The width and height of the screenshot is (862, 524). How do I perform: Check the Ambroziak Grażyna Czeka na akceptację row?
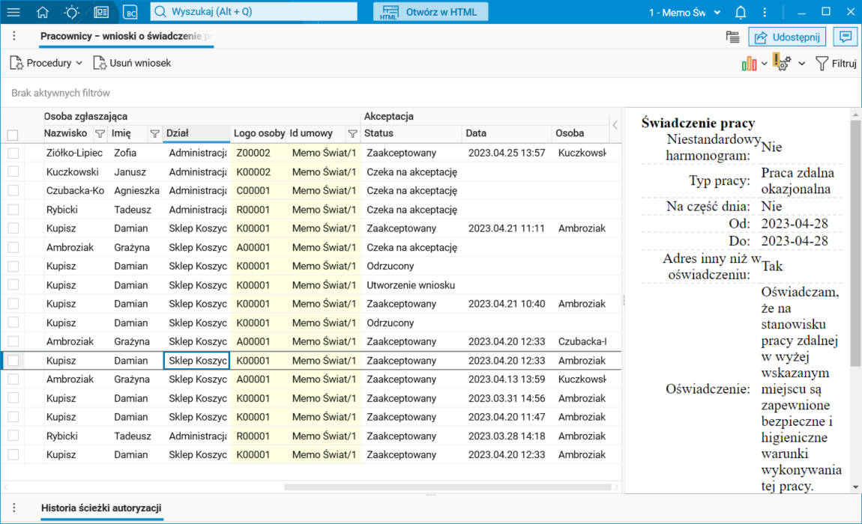[13, 247]
